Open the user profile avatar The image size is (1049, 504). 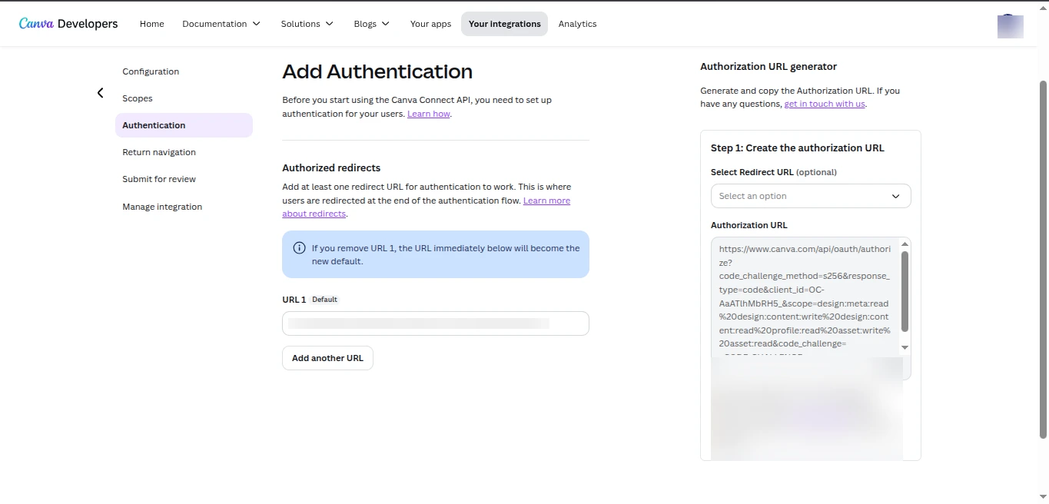(1010, 25)
